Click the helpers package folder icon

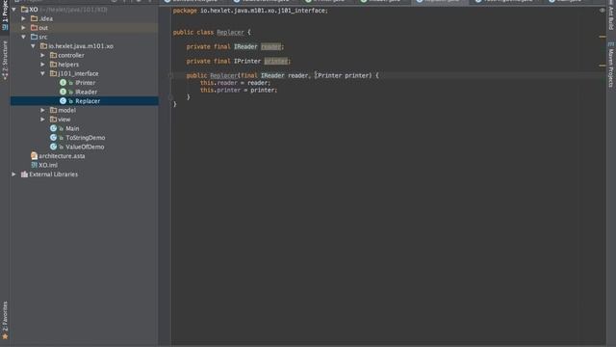point(54,65)
